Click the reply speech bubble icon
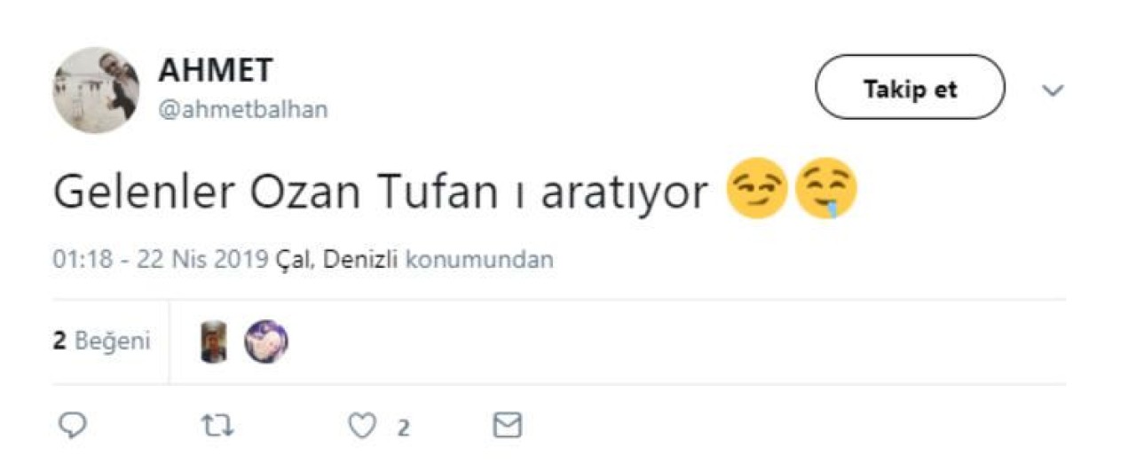 point(72,427)
